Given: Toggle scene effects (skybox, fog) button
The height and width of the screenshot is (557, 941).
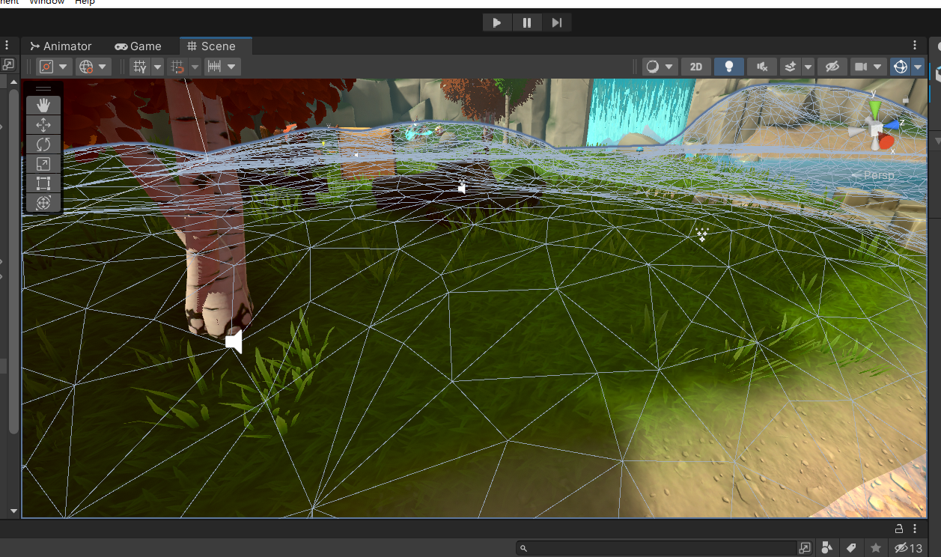Looking at the screenshot, I should tap(791, 67).
